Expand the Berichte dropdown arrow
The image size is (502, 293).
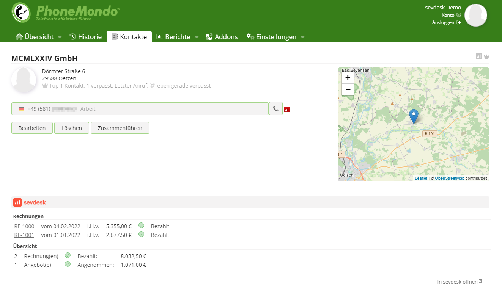tap(197, 37)
